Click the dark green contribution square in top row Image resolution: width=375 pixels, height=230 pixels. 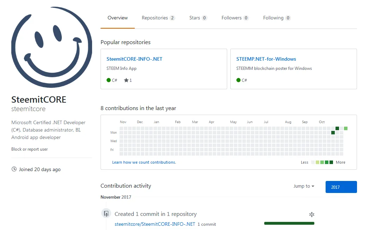click(337, 128)
